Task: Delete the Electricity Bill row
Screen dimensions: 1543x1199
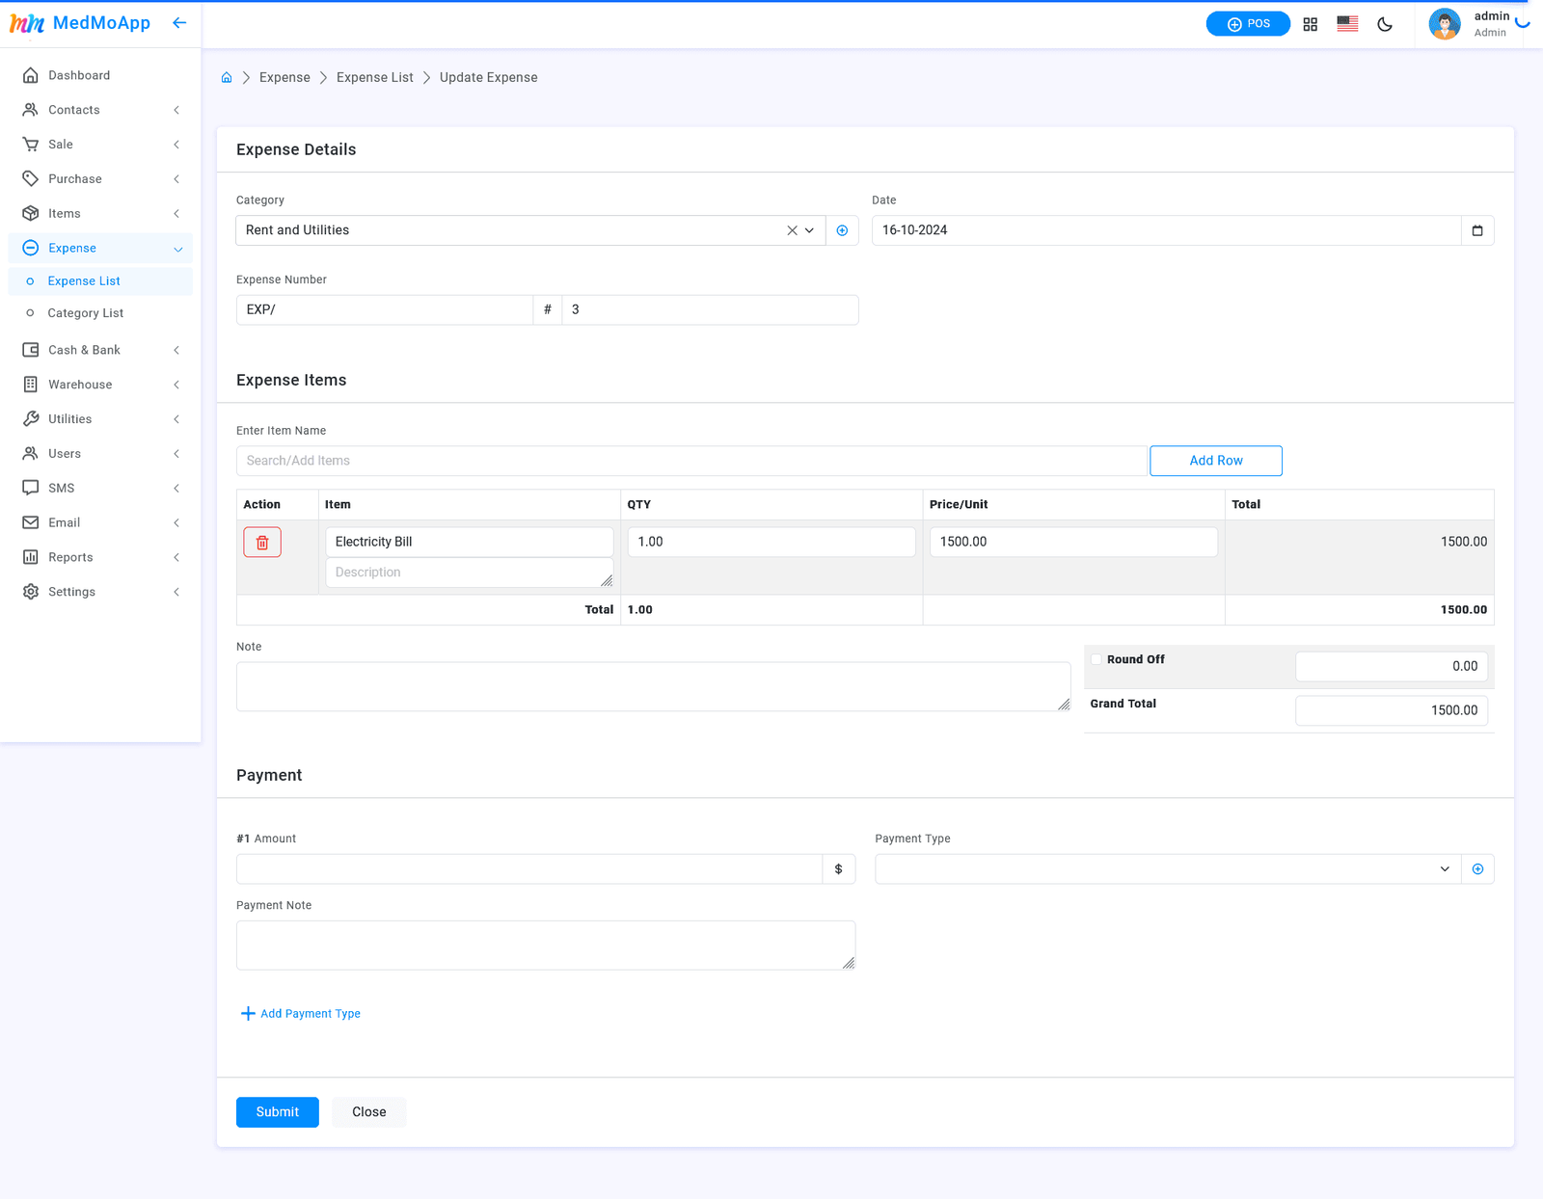Action: pos(262,543)
